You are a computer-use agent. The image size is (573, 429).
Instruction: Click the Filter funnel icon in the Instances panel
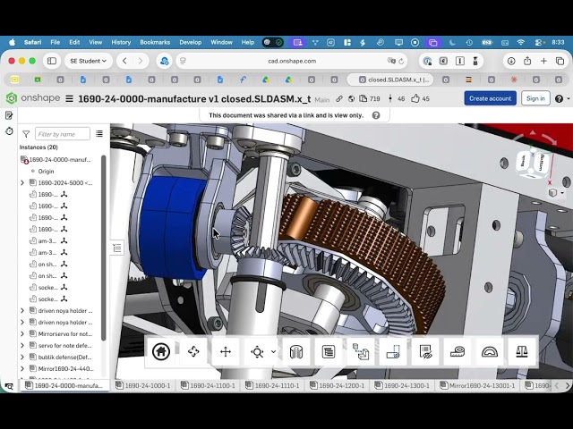[26, 134]
